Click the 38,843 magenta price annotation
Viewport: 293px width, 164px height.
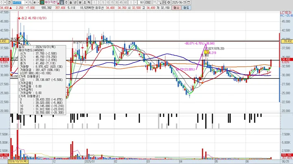[210, 43]
